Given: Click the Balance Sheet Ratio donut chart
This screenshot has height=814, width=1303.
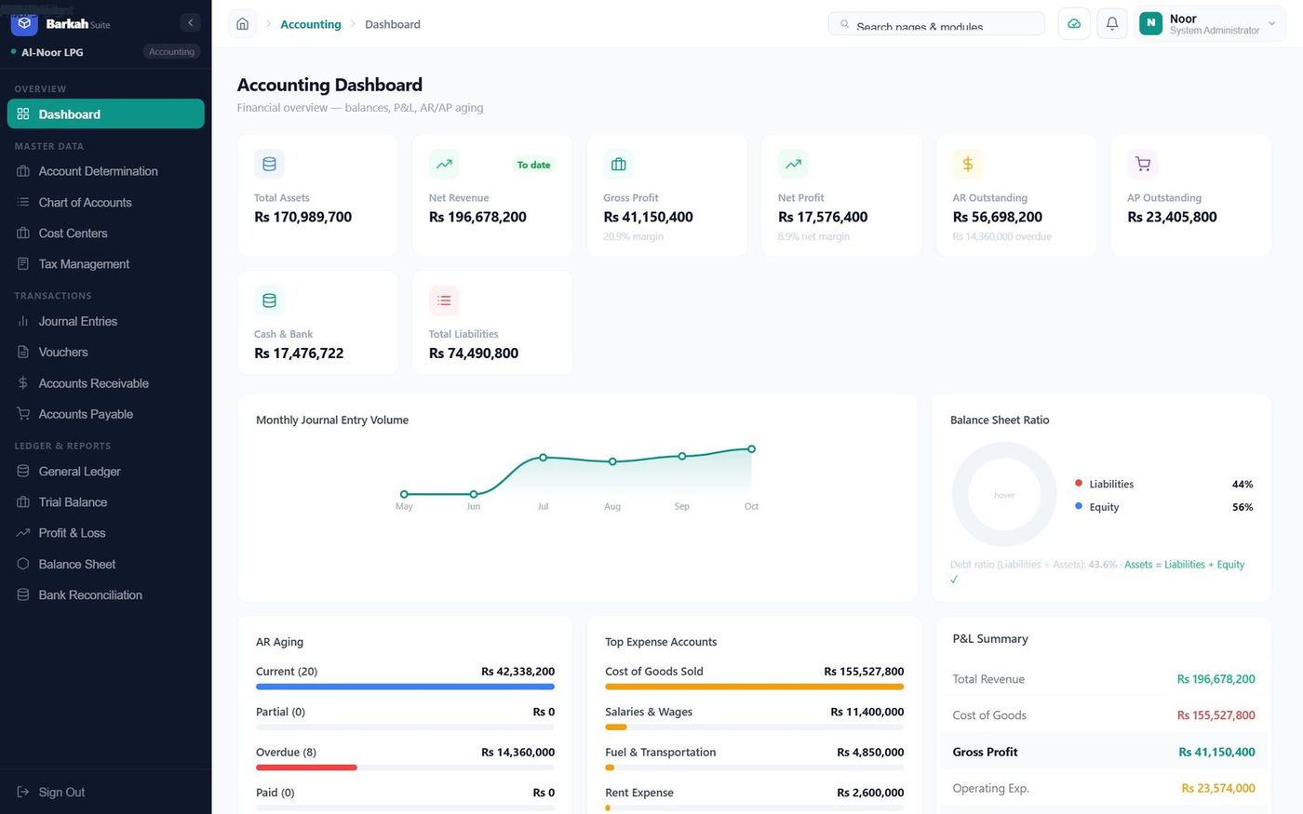Looking at the screenshot, I should click(x=1004, y=494).
